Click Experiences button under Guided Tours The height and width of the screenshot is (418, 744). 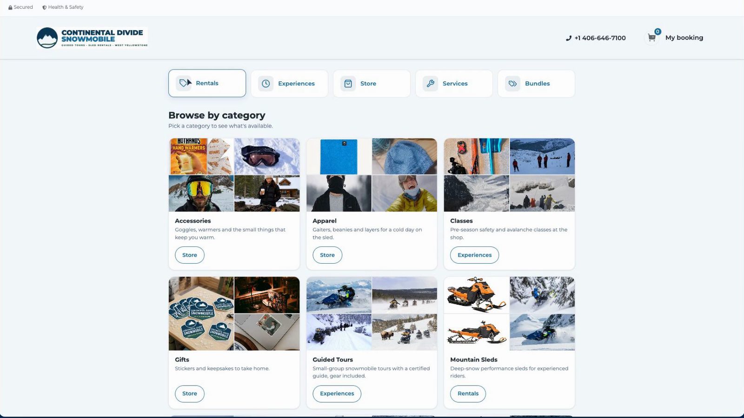(x=337, y=393)
